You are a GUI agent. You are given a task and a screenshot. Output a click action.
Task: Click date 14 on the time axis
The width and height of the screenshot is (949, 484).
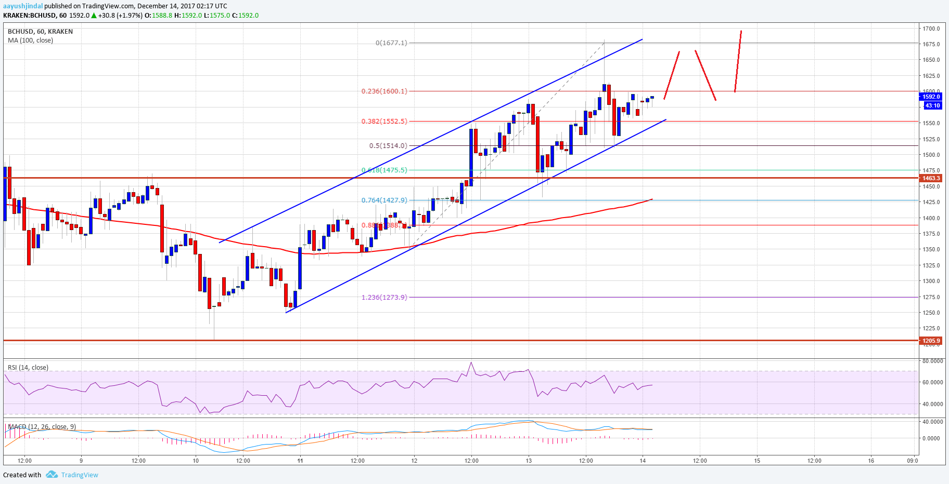point(643,461)
